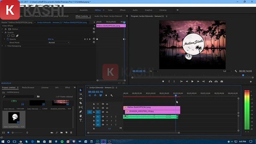Select the Slip tool
This screenshot has width=256, height=144.
pos(81,107)
